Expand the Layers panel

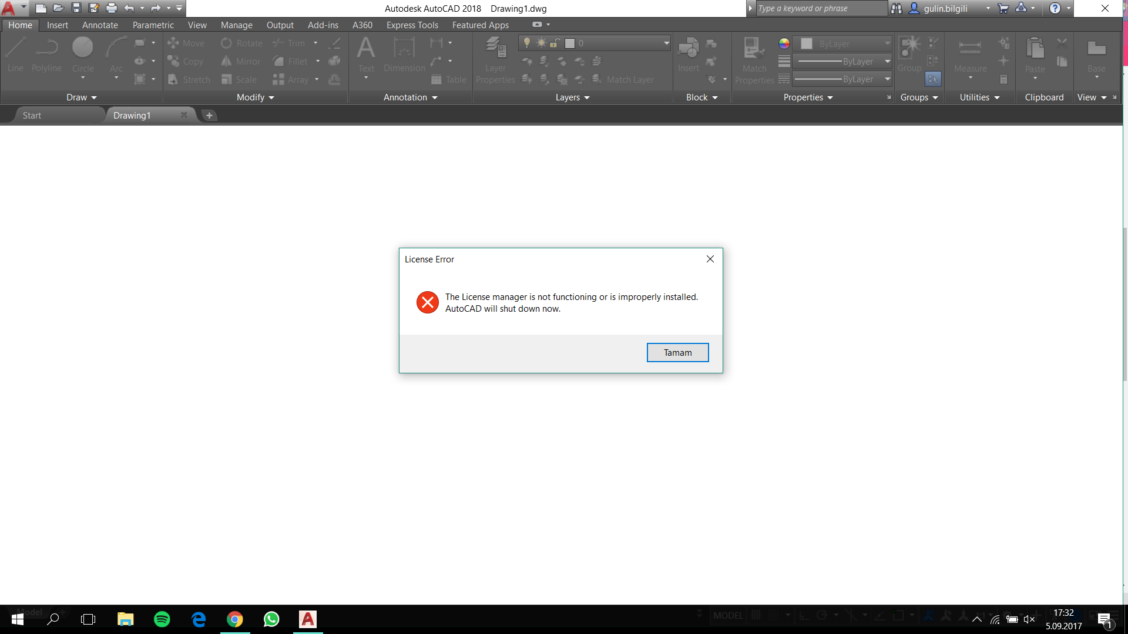point(573,97)
